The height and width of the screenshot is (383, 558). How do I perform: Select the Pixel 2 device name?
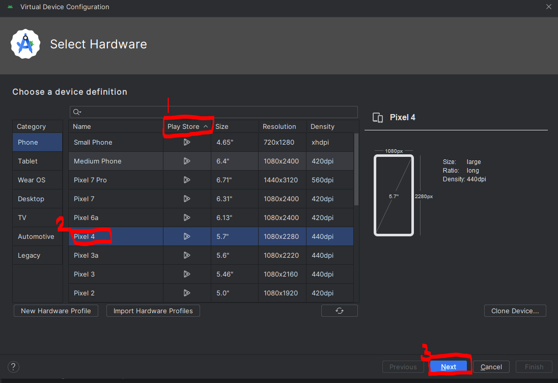coord(84,293)
